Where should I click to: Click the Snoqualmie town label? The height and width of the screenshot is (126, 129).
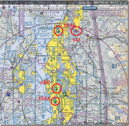[x=112, y=88]
